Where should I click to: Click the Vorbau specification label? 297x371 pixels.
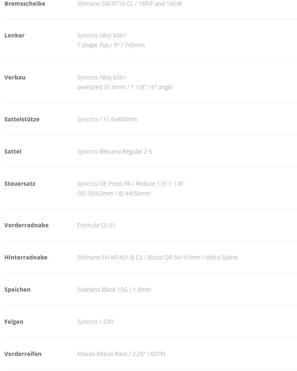pyautogui.click(x=15, y=78)
